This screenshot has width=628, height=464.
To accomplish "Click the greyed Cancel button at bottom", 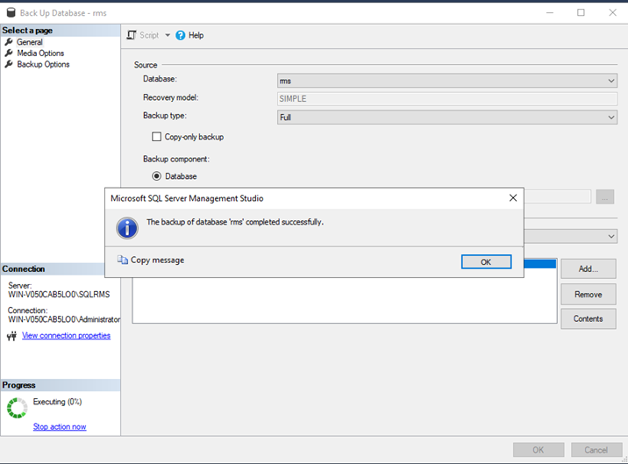I will pos(596,450).
